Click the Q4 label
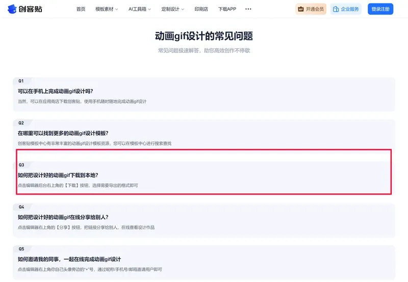This screenshot has height=282, width=408. click(21, 207)
